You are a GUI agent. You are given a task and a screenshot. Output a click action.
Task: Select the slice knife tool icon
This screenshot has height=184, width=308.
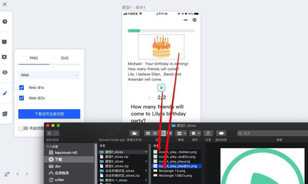[5, 93]
